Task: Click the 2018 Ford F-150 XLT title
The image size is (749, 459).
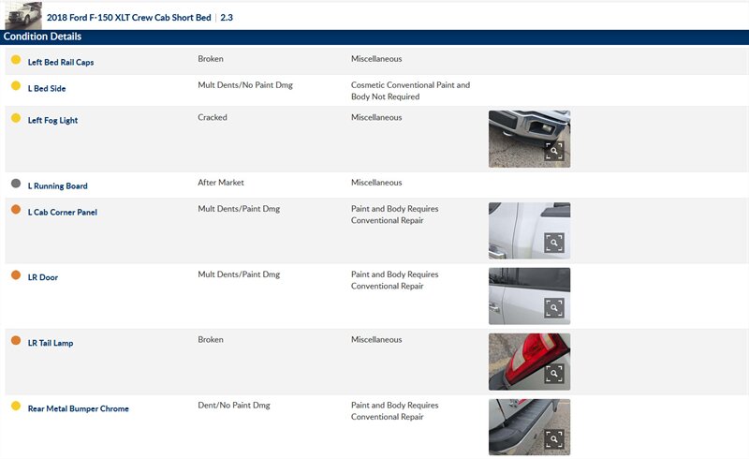Action: (129, 18)
